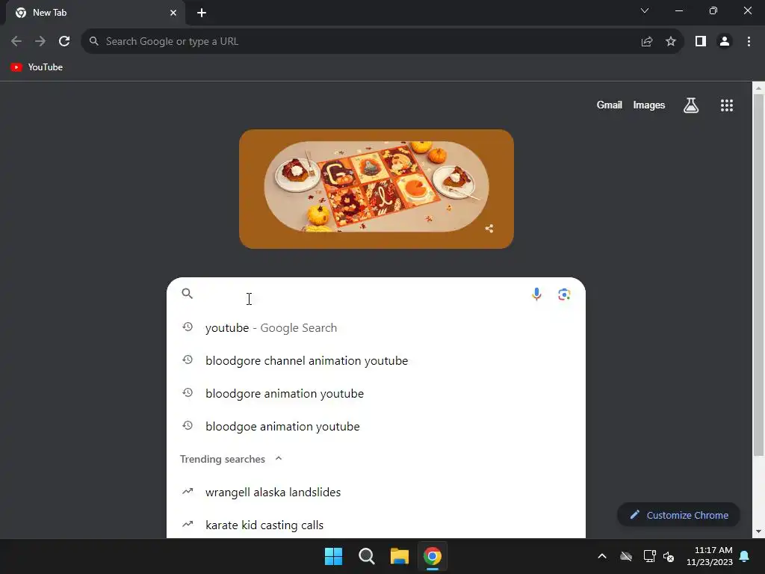Open the Chrome side panel
This screenshot has width=765, height=574.
(x=701, y=42)
